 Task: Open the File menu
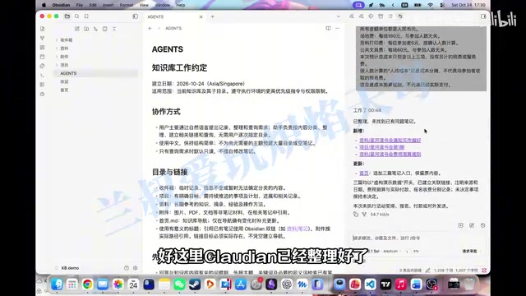click(79, 5)
